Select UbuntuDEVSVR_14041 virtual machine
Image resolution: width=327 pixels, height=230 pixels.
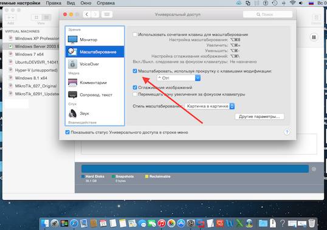pos(31,62)
